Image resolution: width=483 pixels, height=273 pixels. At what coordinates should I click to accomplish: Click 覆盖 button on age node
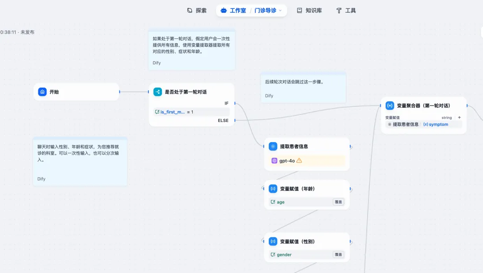coord(339,202)
